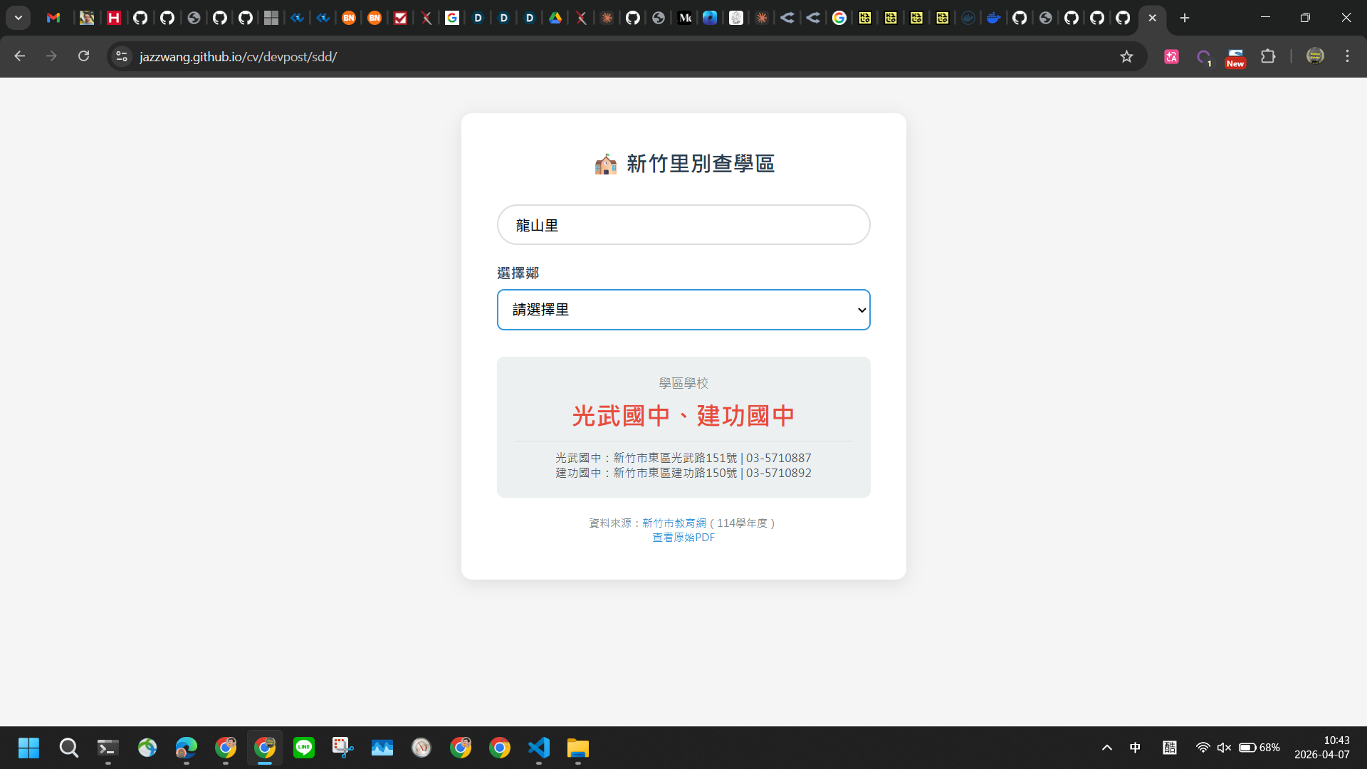Open the 新竹市教育網 source link
Image resolution: width=1367 pixels, height=769 pixels.
[x=674, y=523]
